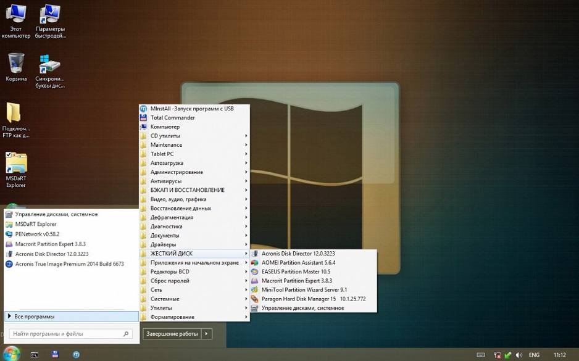Open the Дефрагментация submenu
This screenshot has width=579, height=361.
194,217
